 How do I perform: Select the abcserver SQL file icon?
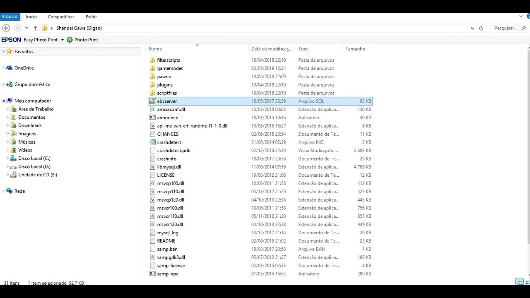point(152,101)
